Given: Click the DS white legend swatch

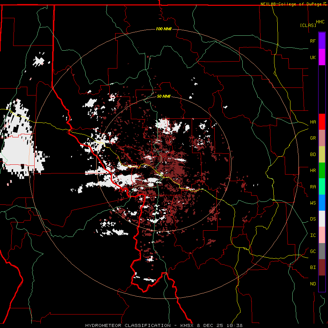Looking at the screenshot, I should 322,219.
